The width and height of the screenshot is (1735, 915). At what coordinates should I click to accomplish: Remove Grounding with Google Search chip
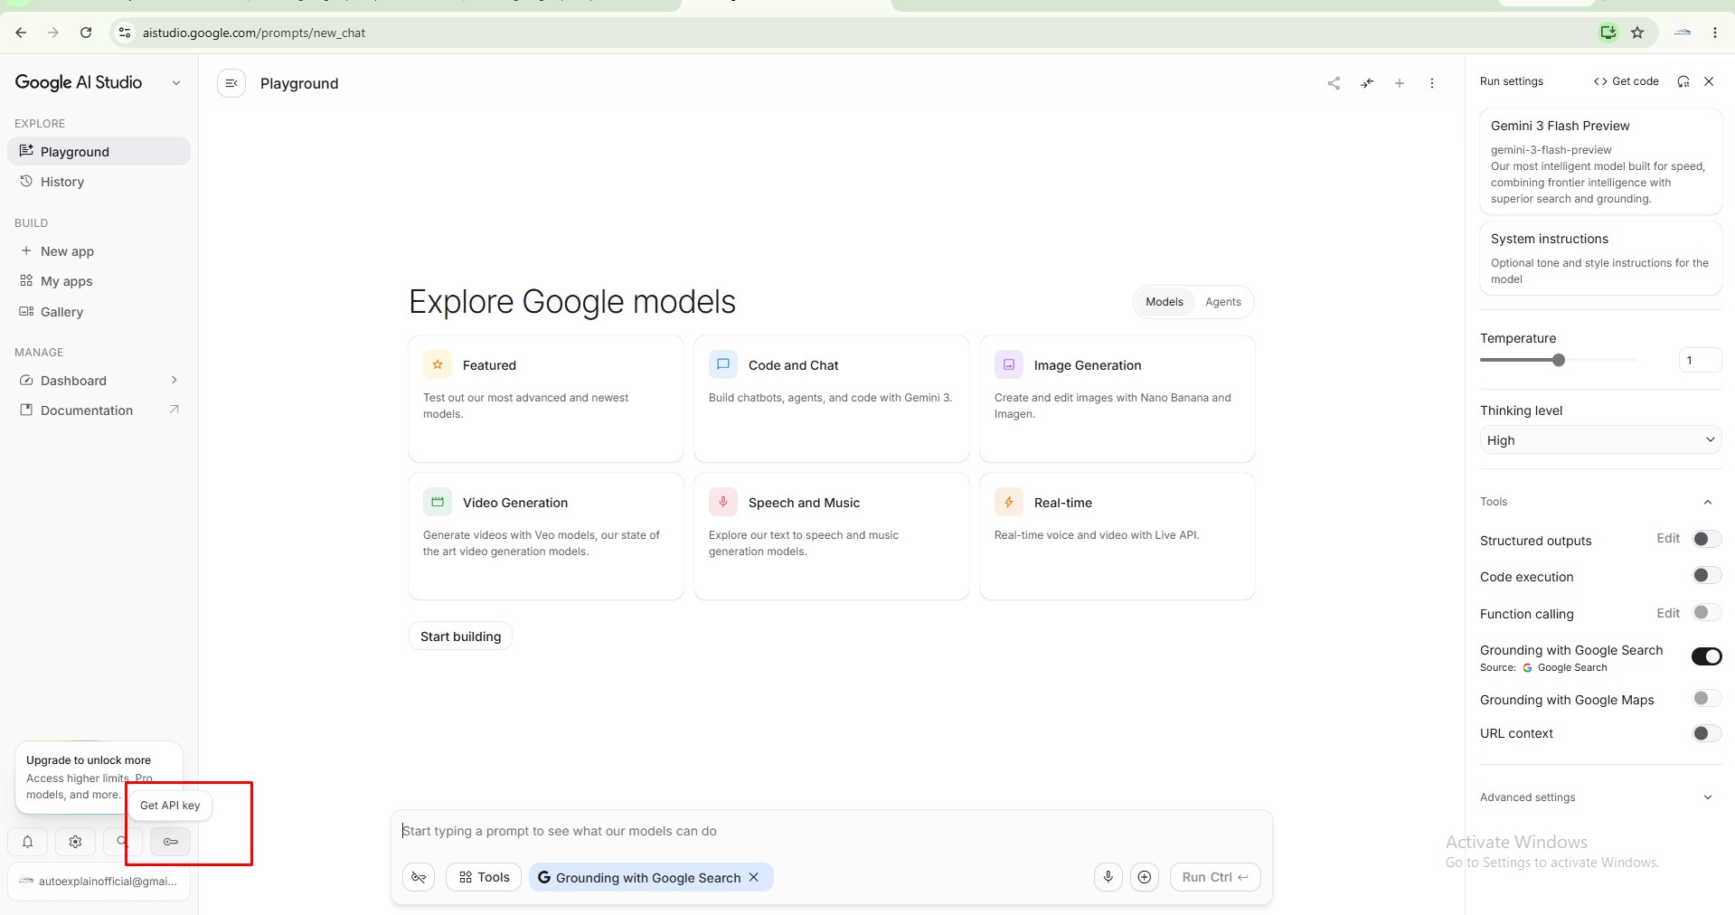[754, 877]
